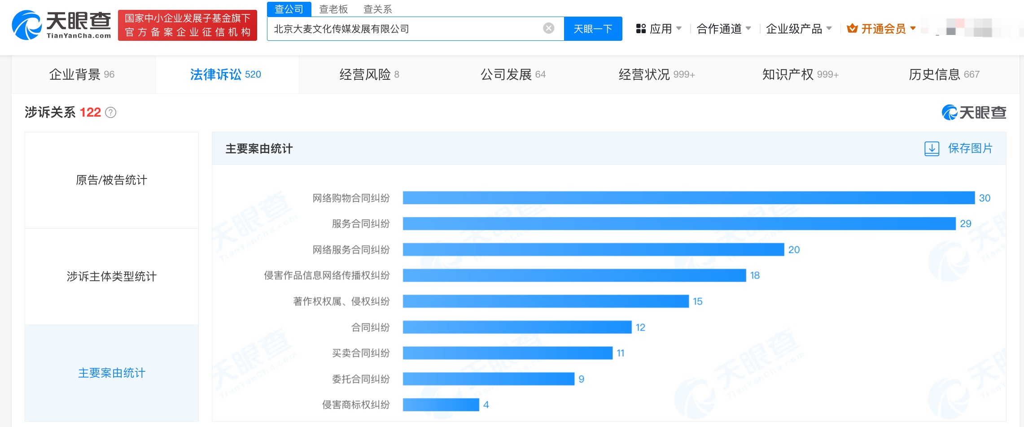1024x427 pixels.
Task: Open the 知识产权 tab
Action: click(801, 74)
